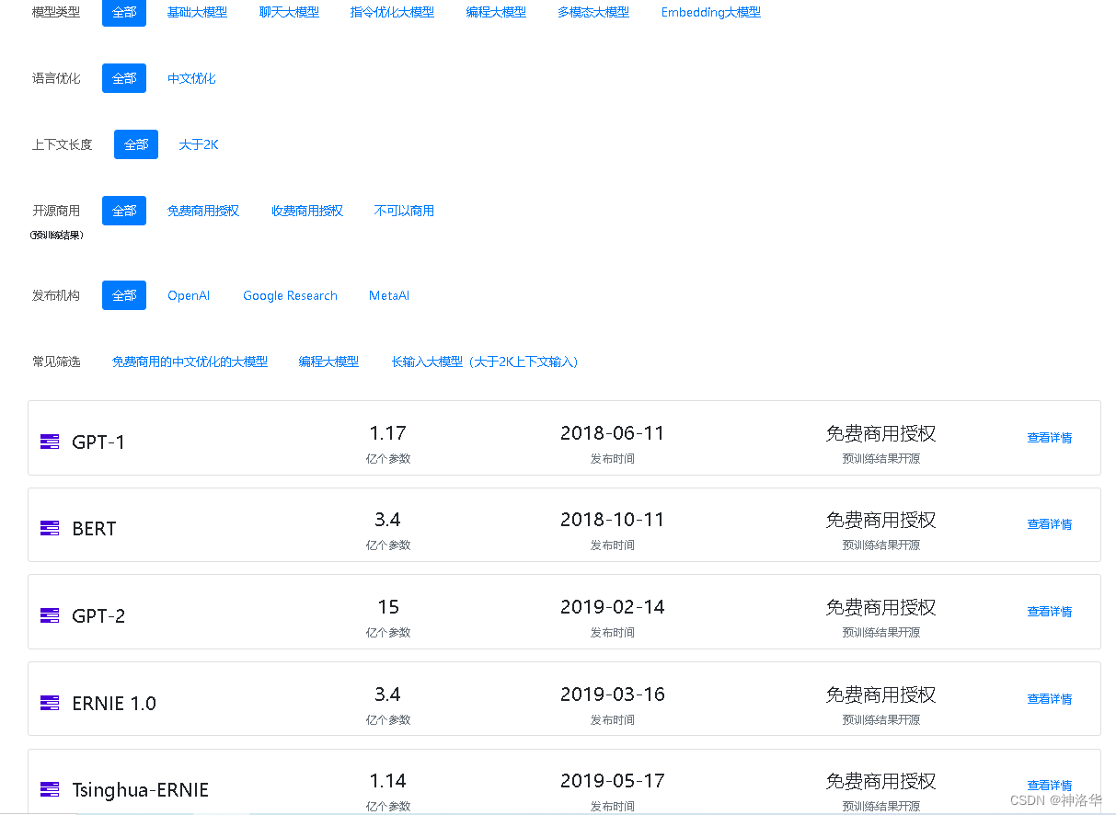The image size is (1116, 815).
Task: Click the model icon beside BERT
Action: point(50,528)
